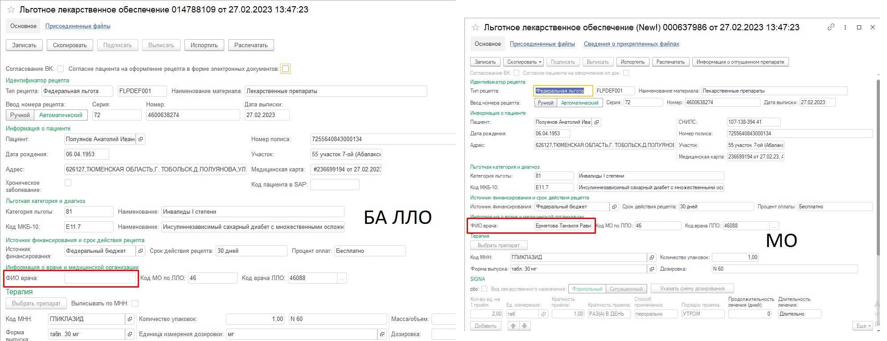Click the chain link icon in МО window

pos(831,27)
